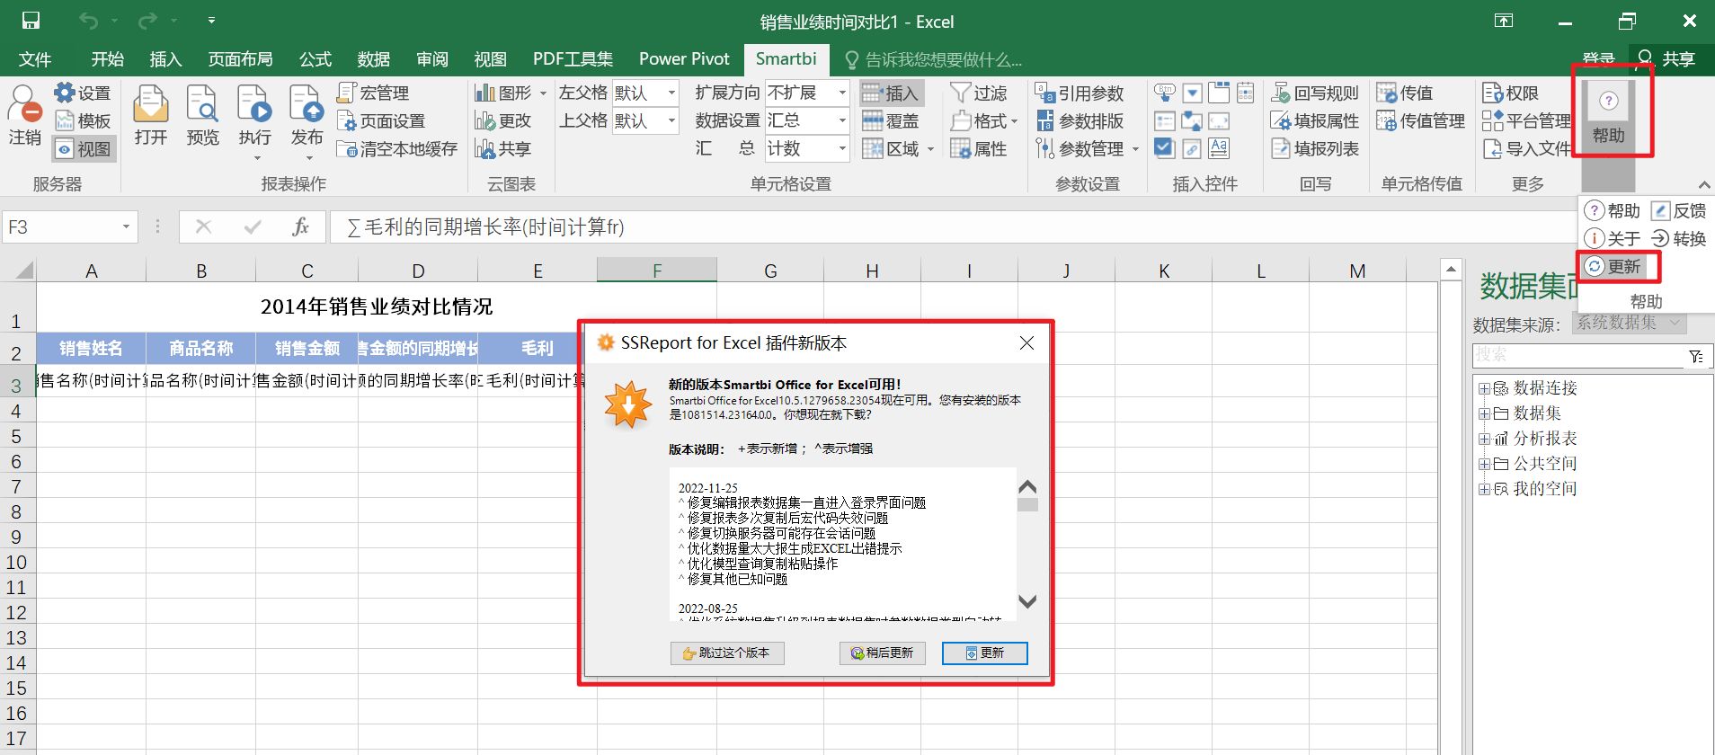Switch to the Power Pivot tab
Screen dimensions: 1715x755
point(684,59)
